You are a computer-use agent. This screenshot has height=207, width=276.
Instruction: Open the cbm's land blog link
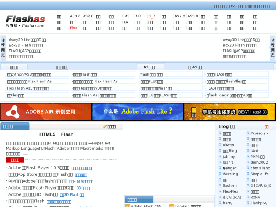tap(260, 168)
